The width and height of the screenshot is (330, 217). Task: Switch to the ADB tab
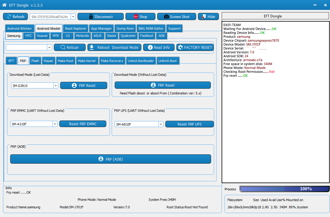tap(161, 36)
